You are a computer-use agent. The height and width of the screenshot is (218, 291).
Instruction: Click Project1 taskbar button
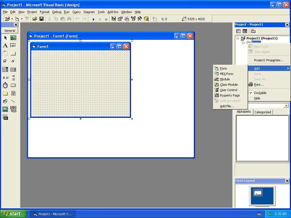[x=53, y=214]
